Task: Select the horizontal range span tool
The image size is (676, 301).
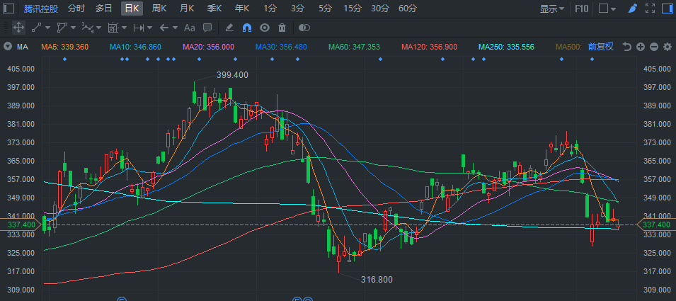Action: 139,28
